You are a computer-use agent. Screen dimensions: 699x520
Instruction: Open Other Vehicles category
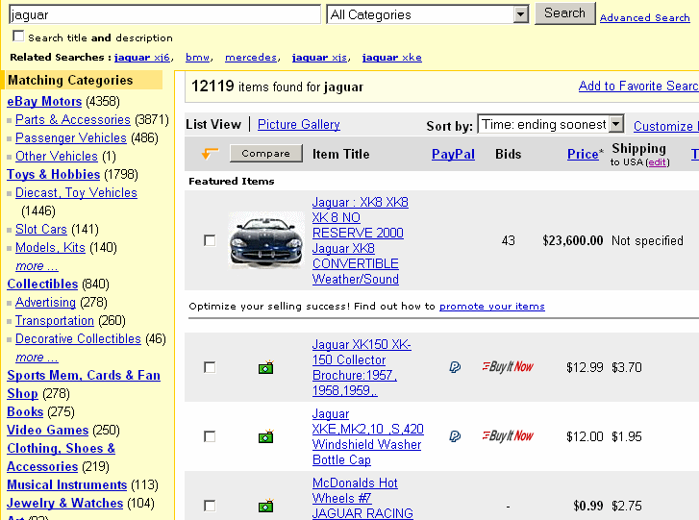(x=57, y=156)
